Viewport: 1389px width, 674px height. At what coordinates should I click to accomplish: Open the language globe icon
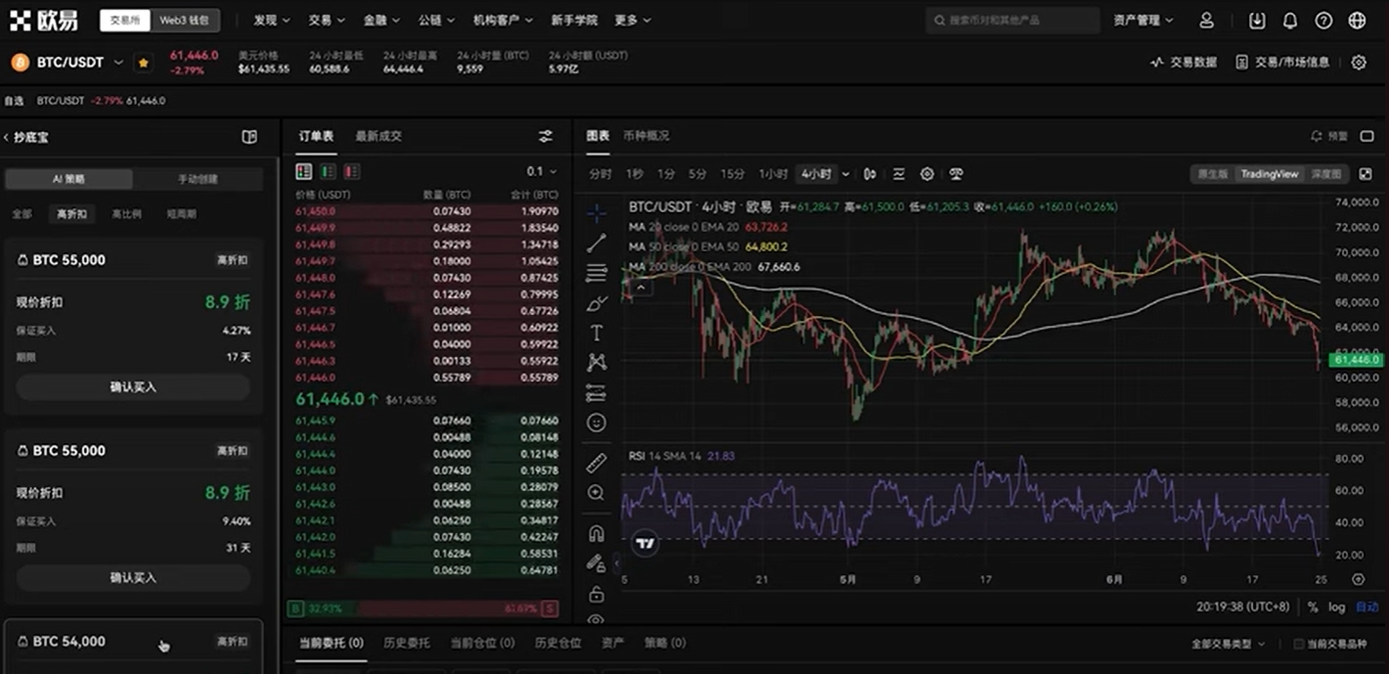(1357, 21)
